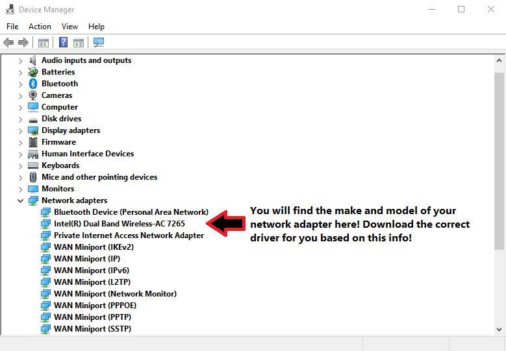
Task: Close the Device Manager window
Action: point(491,9)
